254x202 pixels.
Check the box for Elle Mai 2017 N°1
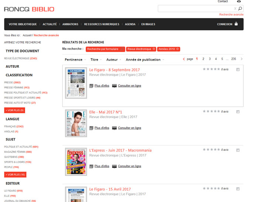click(238, 112)
